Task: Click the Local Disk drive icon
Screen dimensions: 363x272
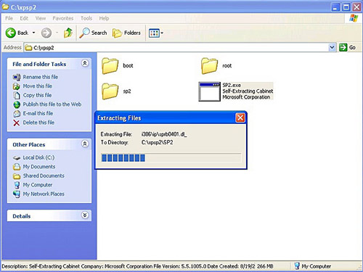Action: (x=17, y=158)
